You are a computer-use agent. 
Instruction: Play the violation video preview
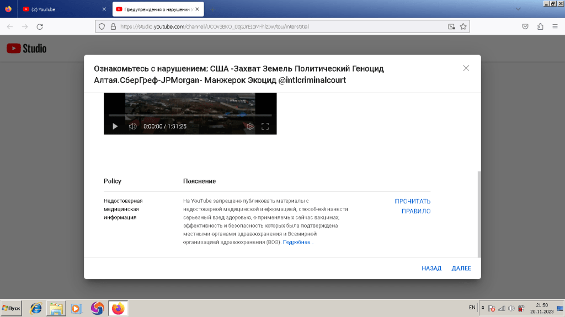coord(115,126)
